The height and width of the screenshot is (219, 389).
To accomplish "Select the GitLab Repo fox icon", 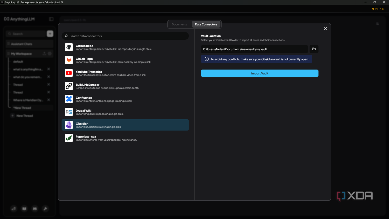I will [x=69, y=60].
